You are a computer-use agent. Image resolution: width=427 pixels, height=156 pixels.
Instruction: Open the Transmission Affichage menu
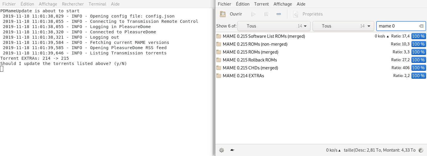tap(283, 4)
